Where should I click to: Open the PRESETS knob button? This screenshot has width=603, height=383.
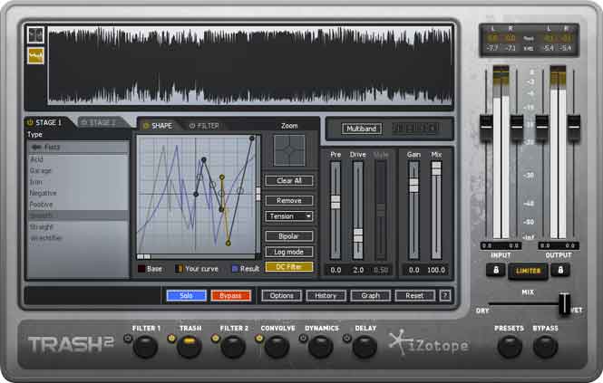pyautogui.click(x=510, y=347)
